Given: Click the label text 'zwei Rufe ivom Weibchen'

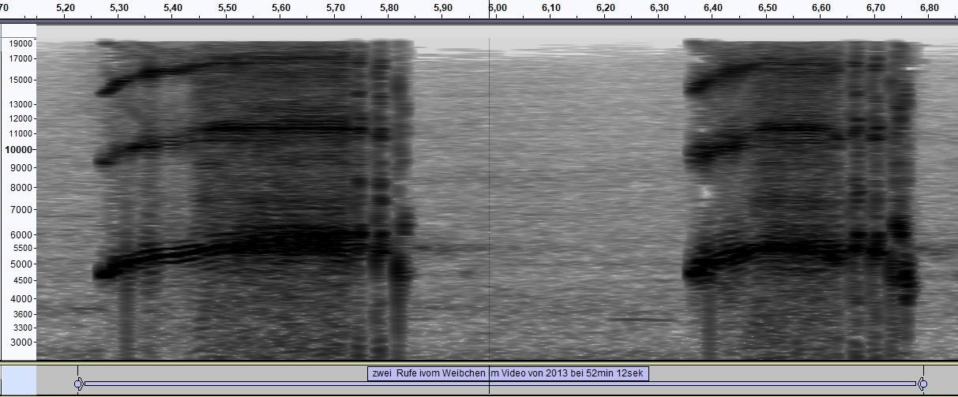Looking at the screenshot, I should (x=426, y=373).
